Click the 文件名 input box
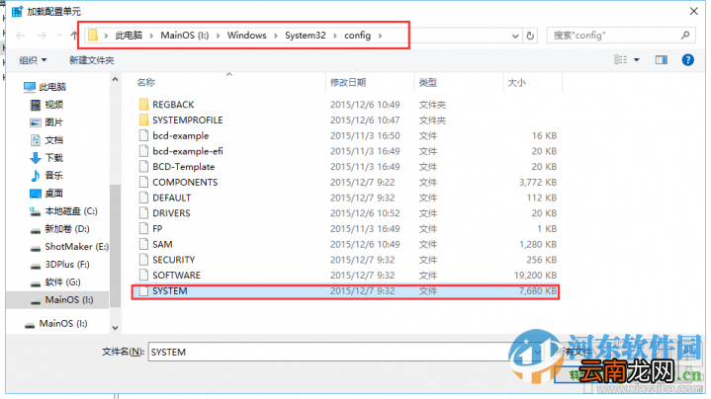Image resolution: width=711 pixels, height=399 pixels. click(x=344, y=352)
